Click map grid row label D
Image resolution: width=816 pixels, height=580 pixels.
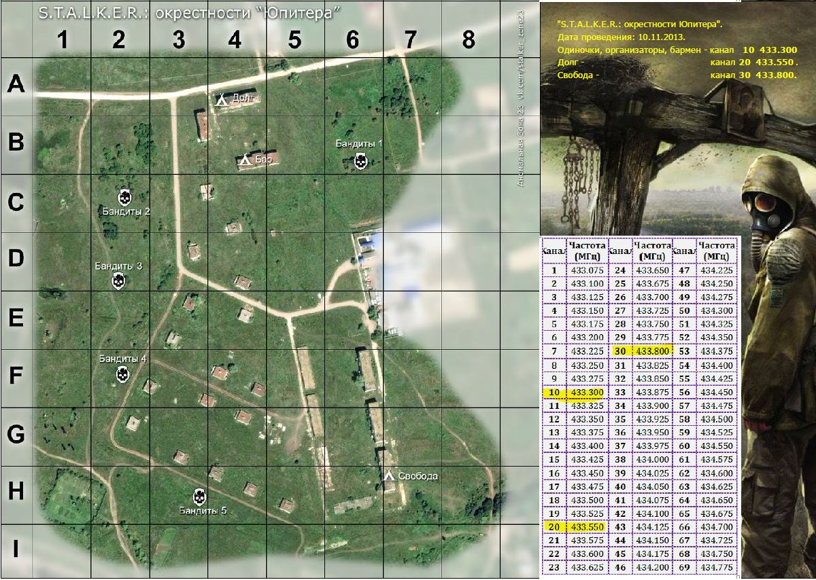point(16,259)
